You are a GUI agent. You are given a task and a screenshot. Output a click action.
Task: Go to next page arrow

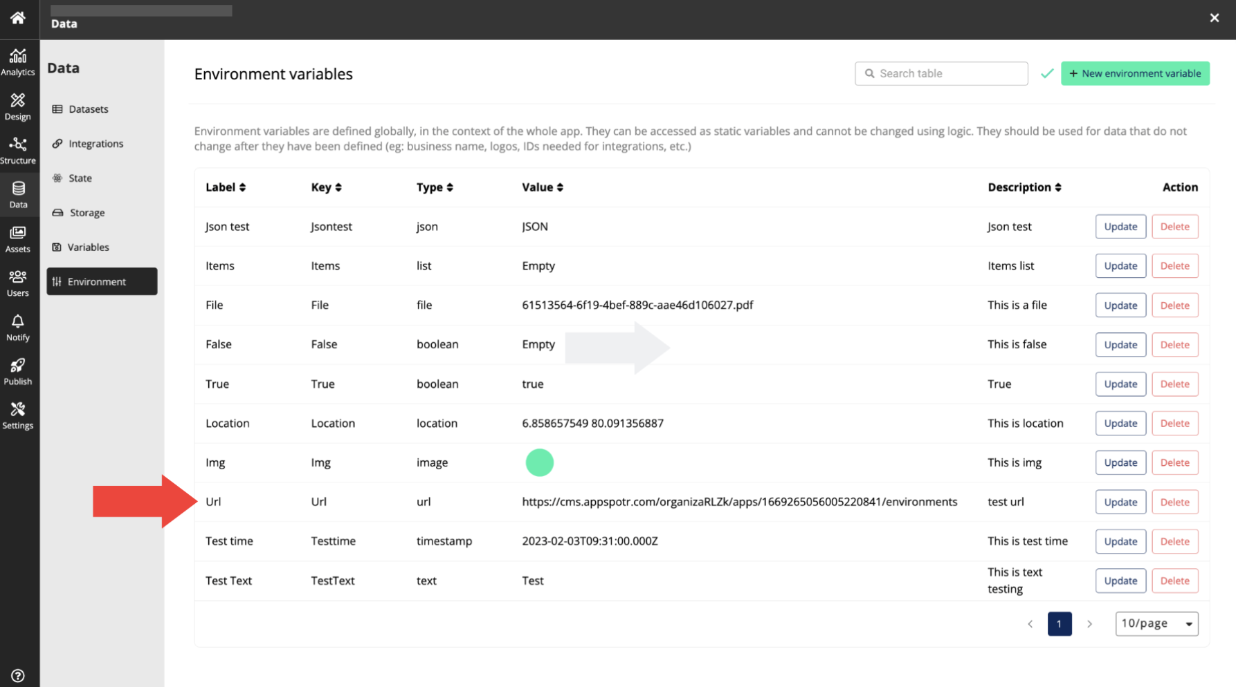tap(1089, 623)
